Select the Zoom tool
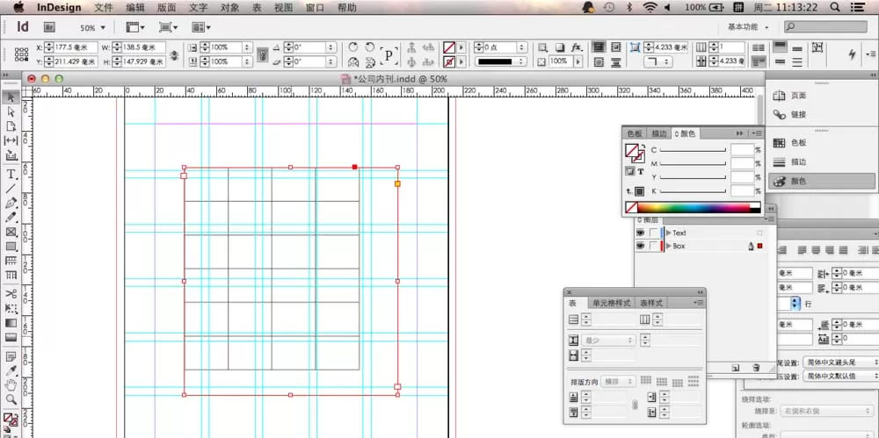879x438 pixels. [x=11, y=400]
